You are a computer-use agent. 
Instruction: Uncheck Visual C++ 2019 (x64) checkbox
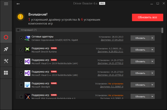tap(21, 62)
